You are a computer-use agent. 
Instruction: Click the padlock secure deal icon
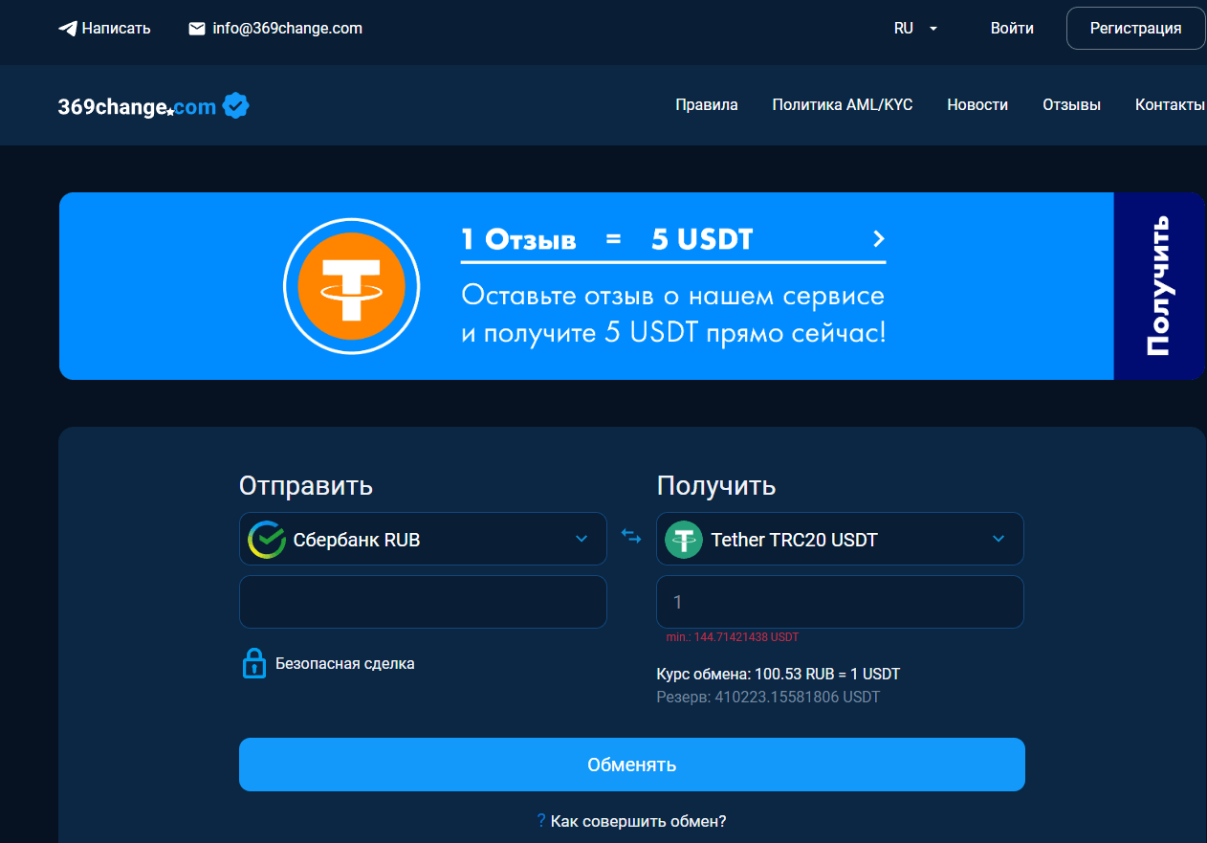coord(253,663)
